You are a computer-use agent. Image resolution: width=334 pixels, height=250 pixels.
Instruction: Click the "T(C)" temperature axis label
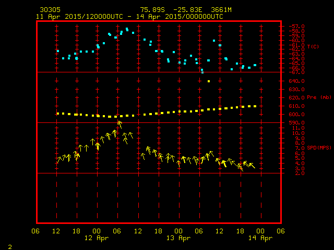[x=313, y=46]
